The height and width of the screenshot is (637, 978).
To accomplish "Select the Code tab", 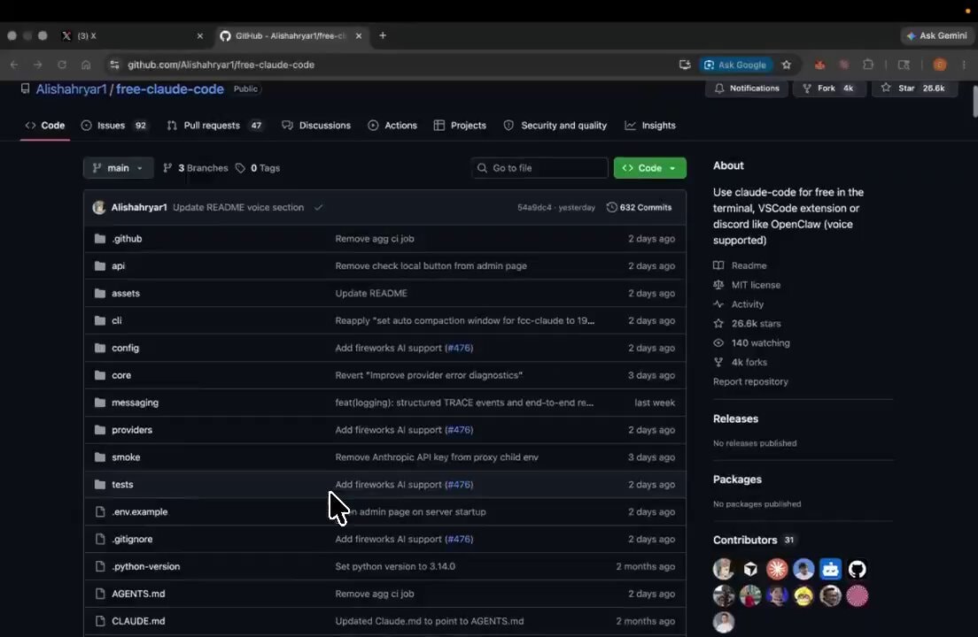I will tap(45, 125).
